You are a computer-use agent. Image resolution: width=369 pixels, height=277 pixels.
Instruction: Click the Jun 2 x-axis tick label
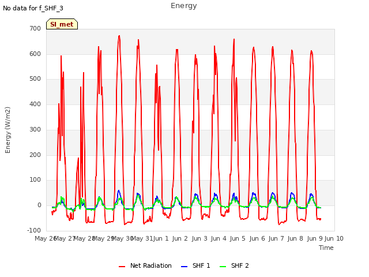pos(180,238)
